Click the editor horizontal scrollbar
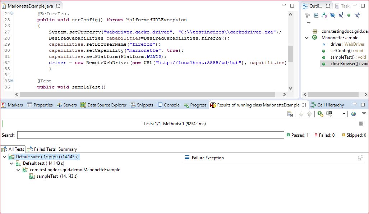The width and height of the screenshot is (369, 214). [148, 94]
